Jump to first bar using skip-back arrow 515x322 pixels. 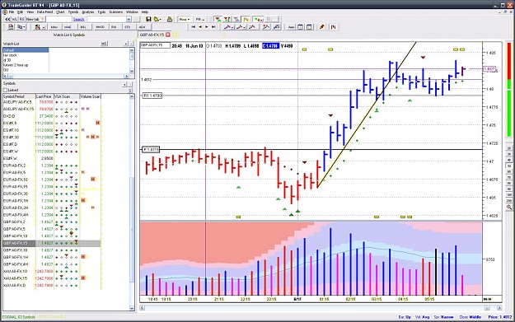click(x=194, y=27)
